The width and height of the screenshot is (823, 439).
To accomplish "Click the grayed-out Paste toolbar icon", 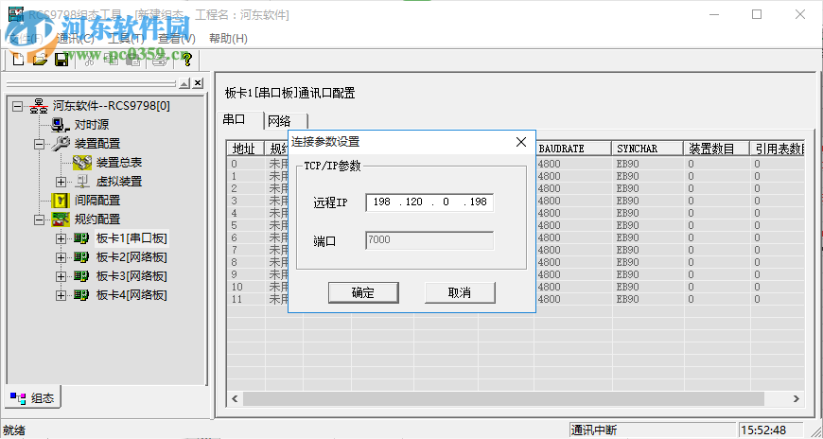I will pos(132,60).
